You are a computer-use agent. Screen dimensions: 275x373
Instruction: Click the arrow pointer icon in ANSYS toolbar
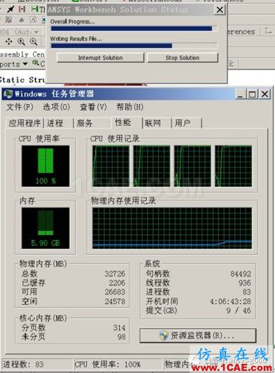[x=10, y=9]
